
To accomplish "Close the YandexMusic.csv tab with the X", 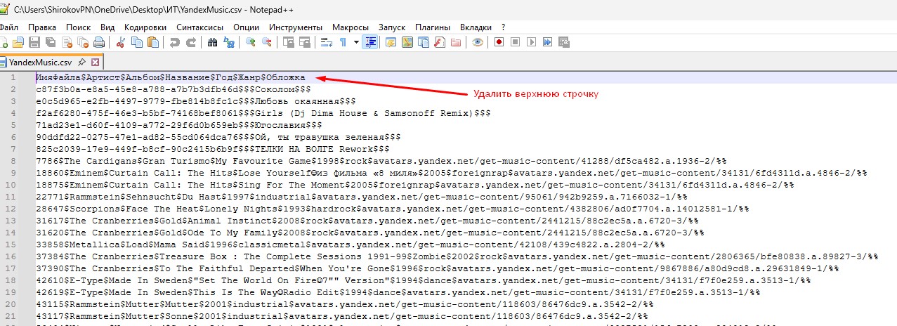I will 96,63.
